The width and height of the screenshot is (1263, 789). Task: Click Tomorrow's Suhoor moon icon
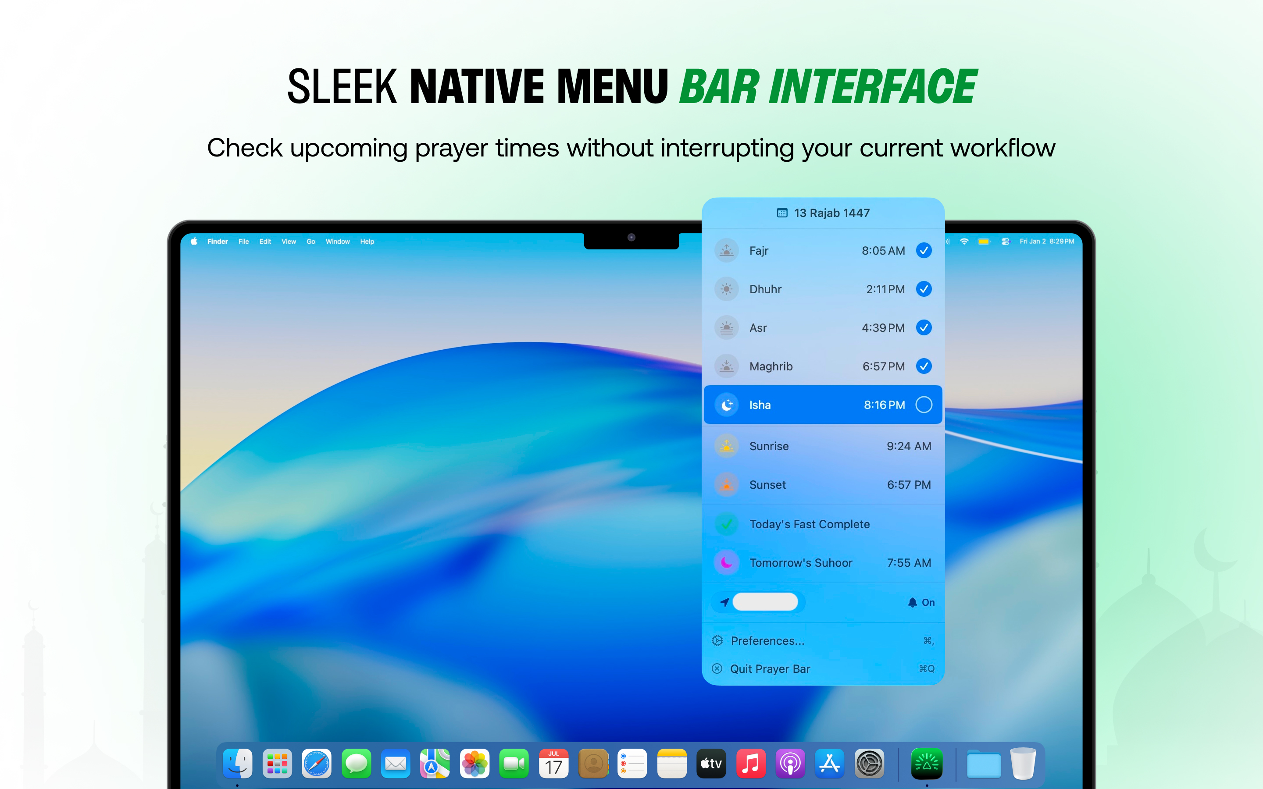(x=727, y=562)
